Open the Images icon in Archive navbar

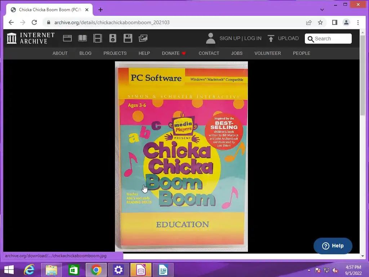(143, 38)
